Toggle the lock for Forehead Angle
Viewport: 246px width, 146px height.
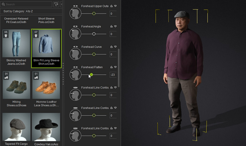(111, 27)
